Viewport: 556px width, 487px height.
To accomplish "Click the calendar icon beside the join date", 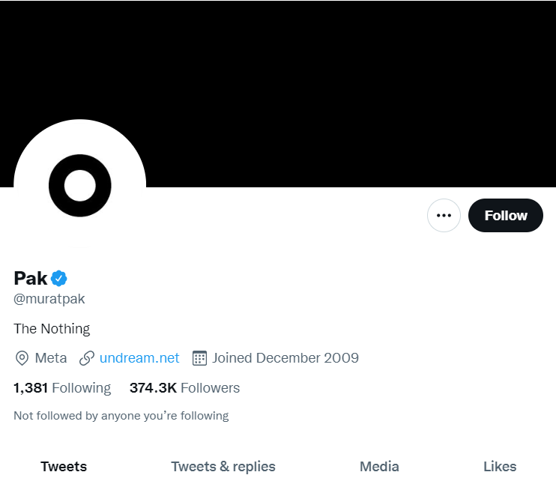I will coord(199,358).
